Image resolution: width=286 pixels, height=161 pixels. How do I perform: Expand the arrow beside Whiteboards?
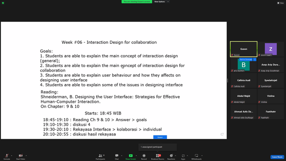202,156
